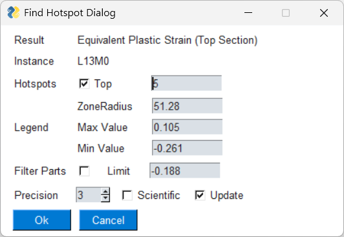Minimize the Find Hotspot Dialog window
Screen dimensions: 344x237
click(248, 13)
